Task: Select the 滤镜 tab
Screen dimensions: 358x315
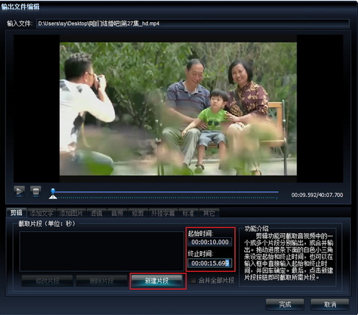Action: pos(97,213)
